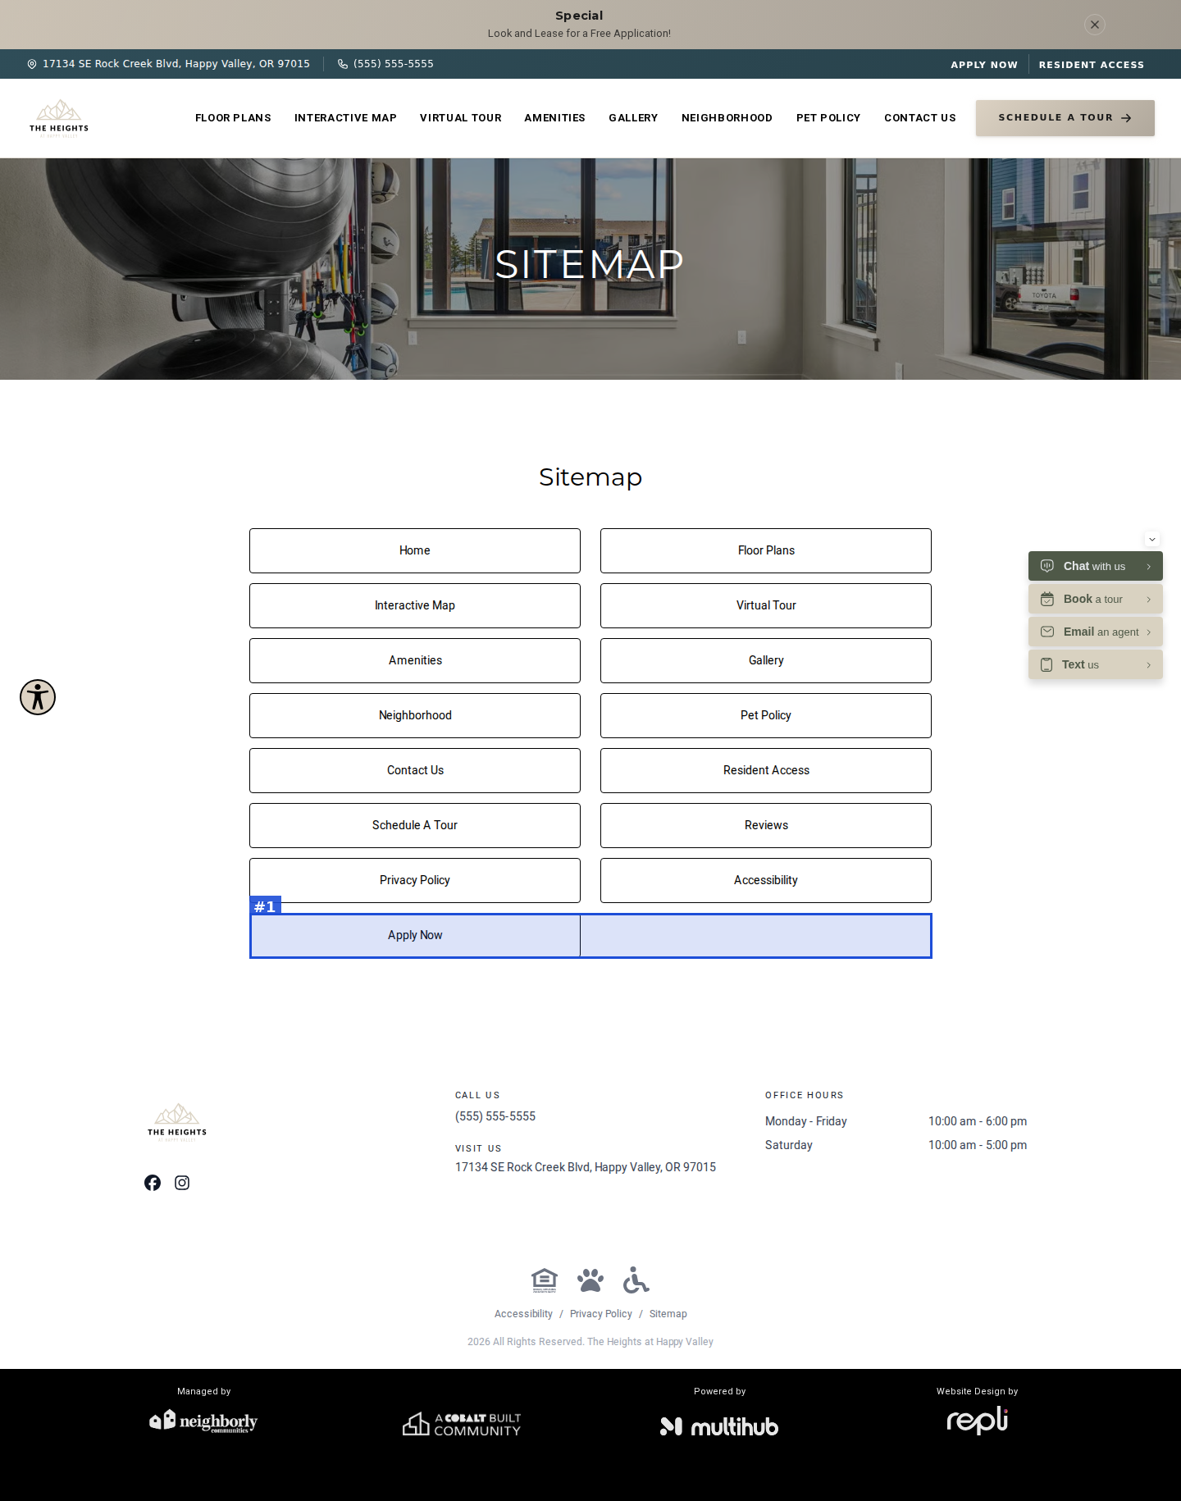
Task: Open Contact Us in navigation menu
Action: (920, 118)
